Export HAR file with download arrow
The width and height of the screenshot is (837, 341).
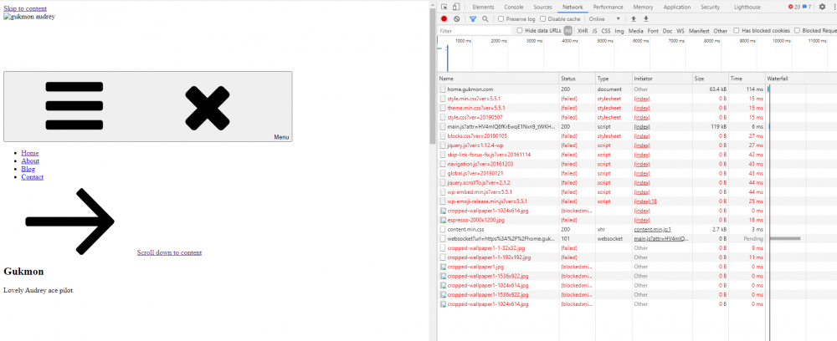[x=646, y=18]
